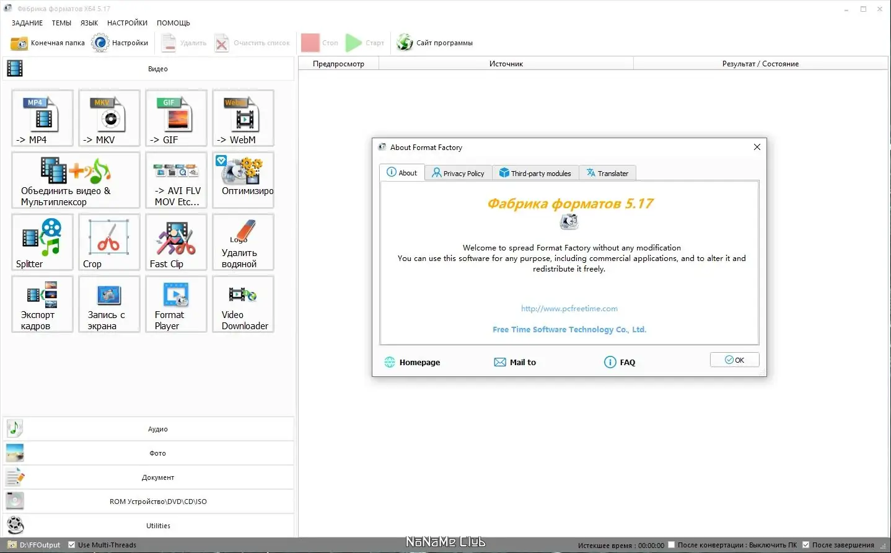The image size is (891, 553).
Task: Open the Экспорт кадров tool
Action: [42, 304]
